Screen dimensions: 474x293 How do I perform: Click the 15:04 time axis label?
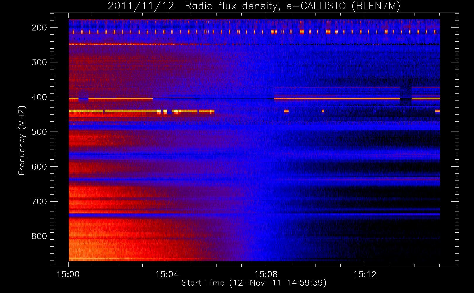click(x=167, y=275)
